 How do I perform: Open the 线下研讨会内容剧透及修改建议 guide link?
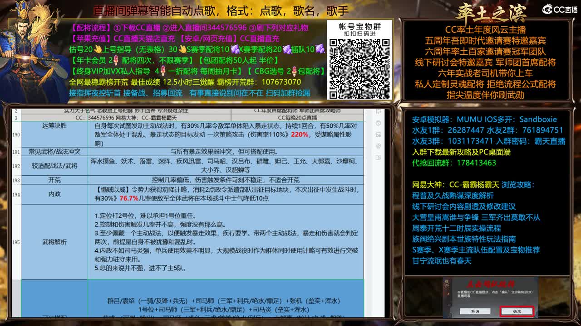[x=463, y=206]
